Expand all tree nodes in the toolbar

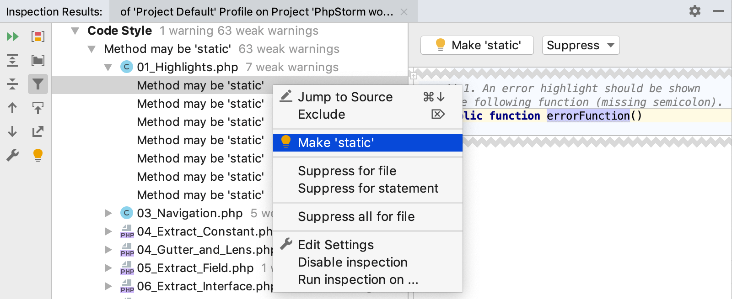(13, 60)
